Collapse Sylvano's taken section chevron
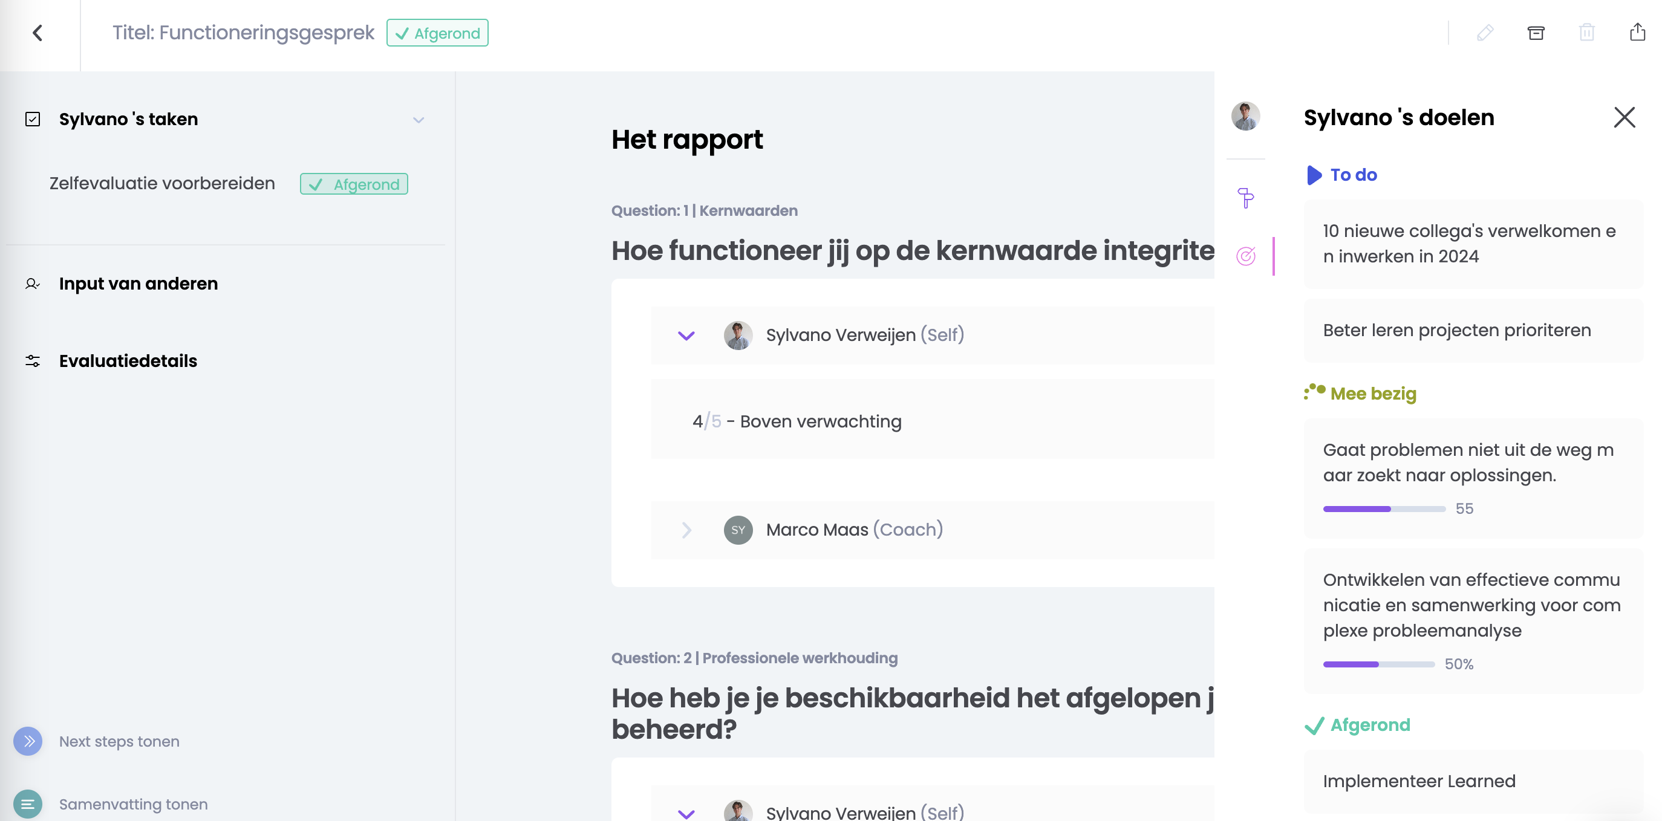The width and height of the screenshot is (1662, 821). point(419,120)
